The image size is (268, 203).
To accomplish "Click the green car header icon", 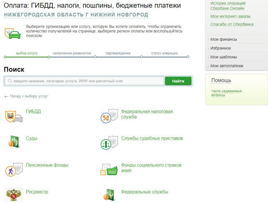I will click(13, 34).
